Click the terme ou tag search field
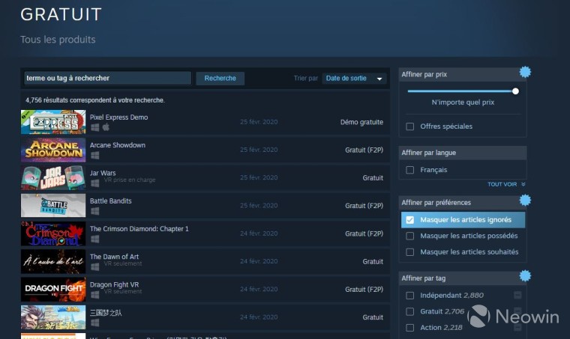 point(107,79)
